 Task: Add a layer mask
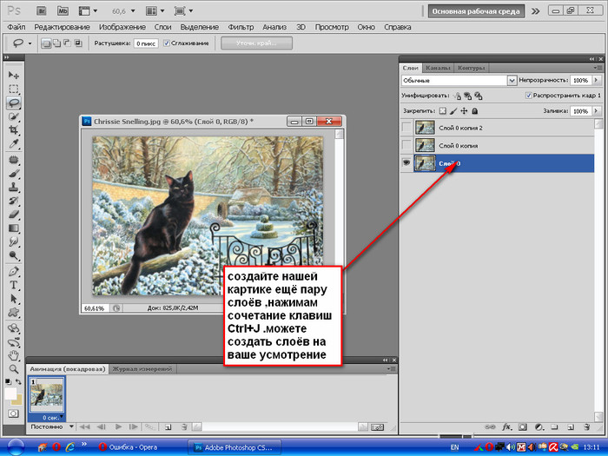(x=523, y=427)
